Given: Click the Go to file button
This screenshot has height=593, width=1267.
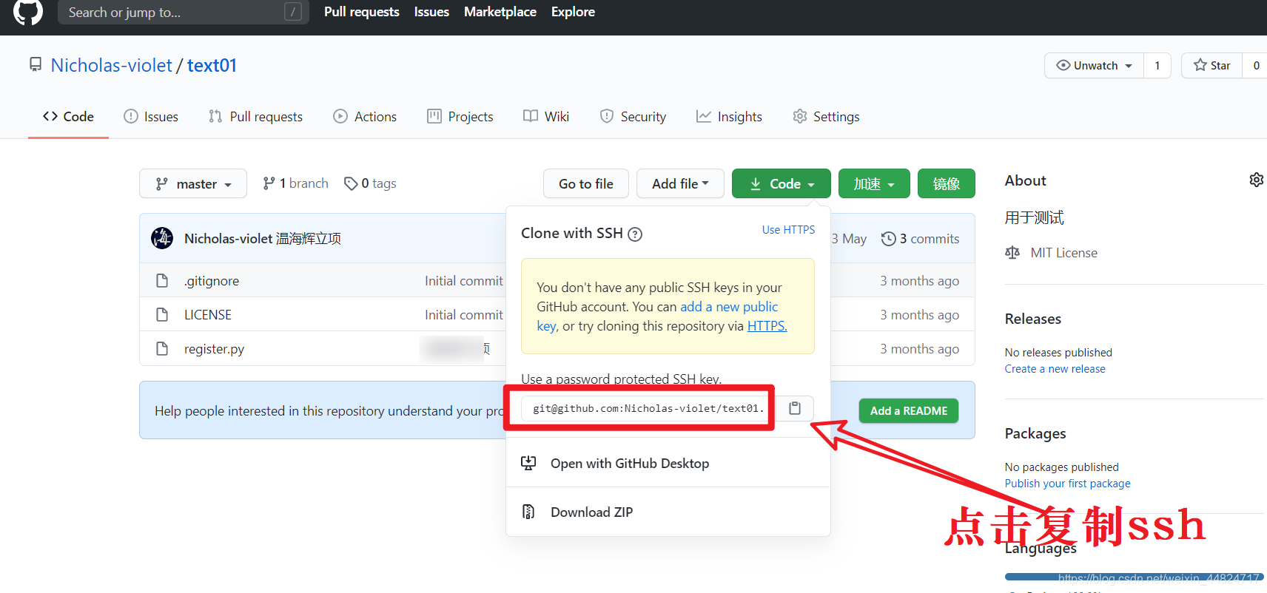Looking at the screenshot, I should [586, 183].
